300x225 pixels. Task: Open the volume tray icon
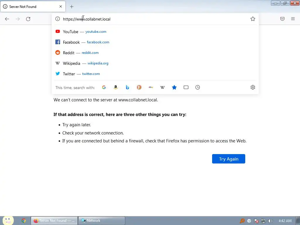(270, 221)
